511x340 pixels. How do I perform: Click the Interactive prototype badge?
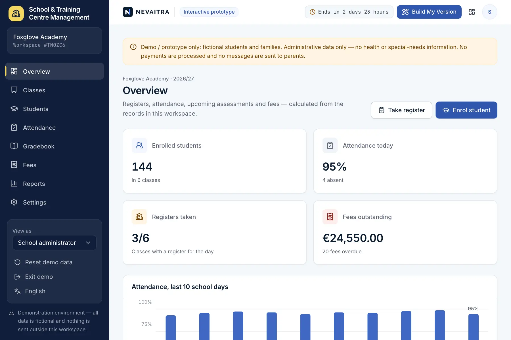click(209, 12)
